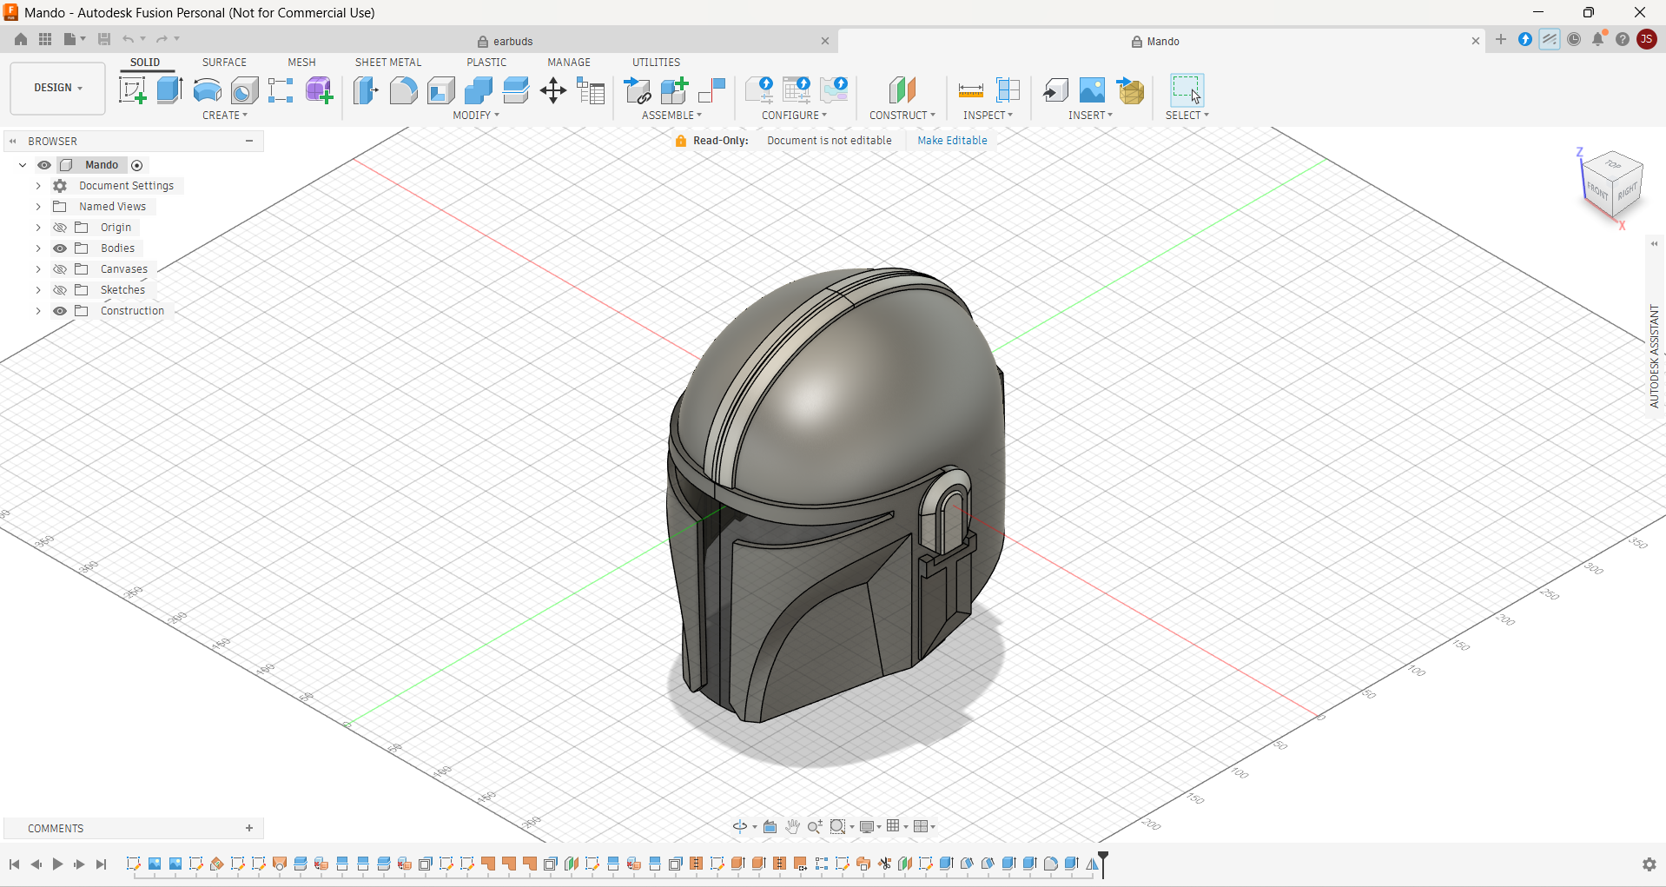Select the Create Sketch tool
The height and width of the screenshot is (887, 1666).
coord(132,90)
